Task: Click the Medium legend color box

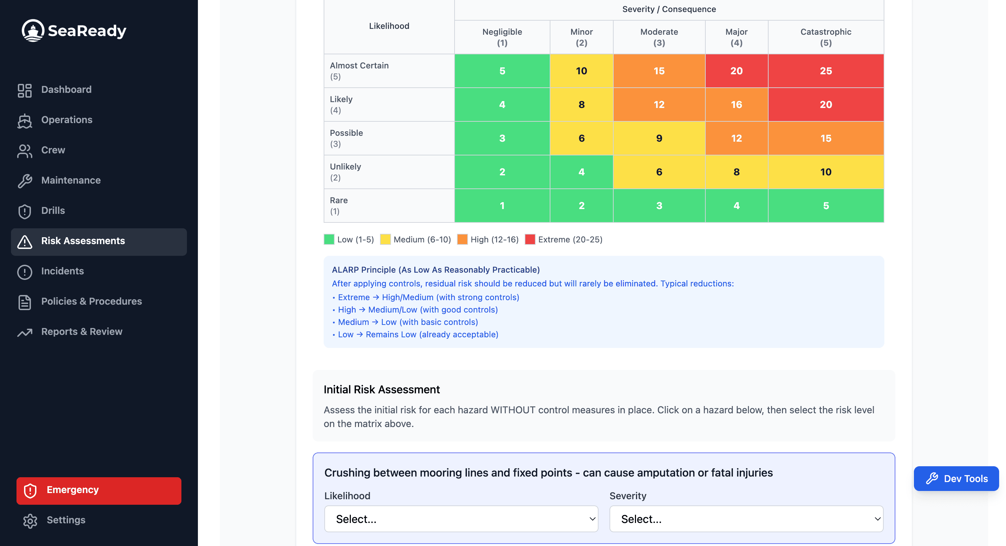Action: click(385, 239)
